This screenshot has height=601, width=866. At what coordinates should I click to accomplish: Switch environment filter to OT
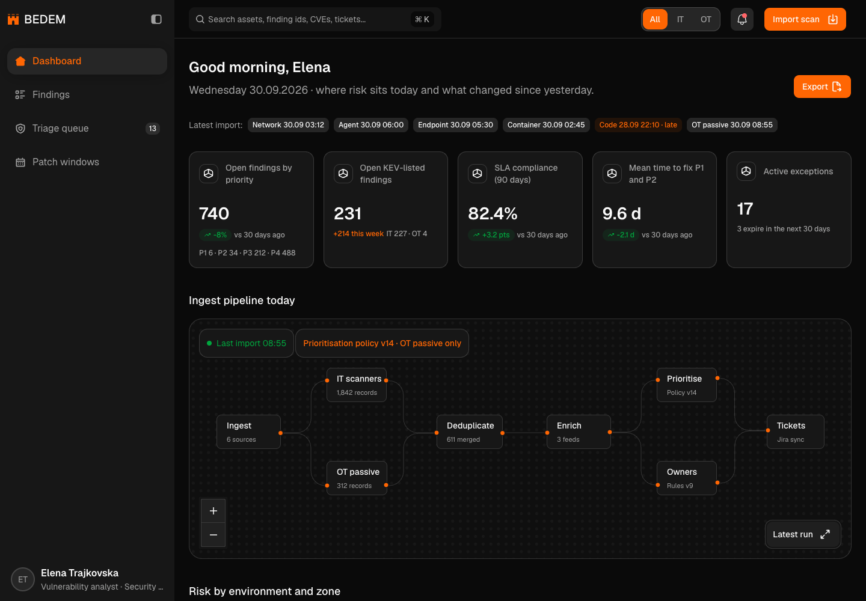(706, 19)
